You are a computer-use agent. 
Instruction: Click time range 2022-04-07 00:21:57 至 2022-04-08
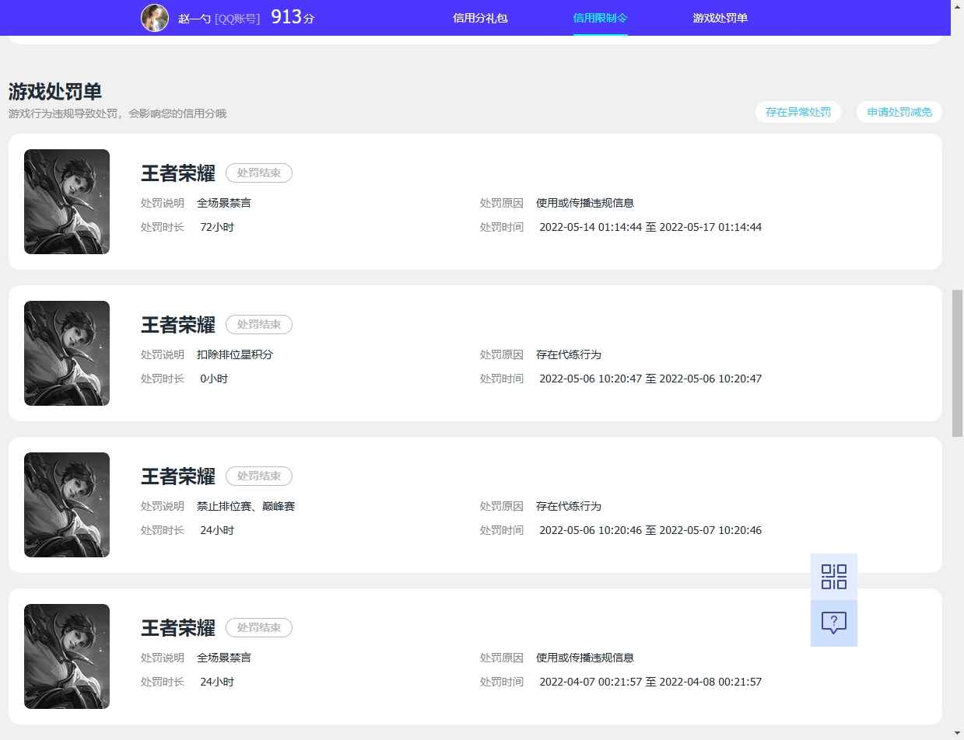point(650,682)
